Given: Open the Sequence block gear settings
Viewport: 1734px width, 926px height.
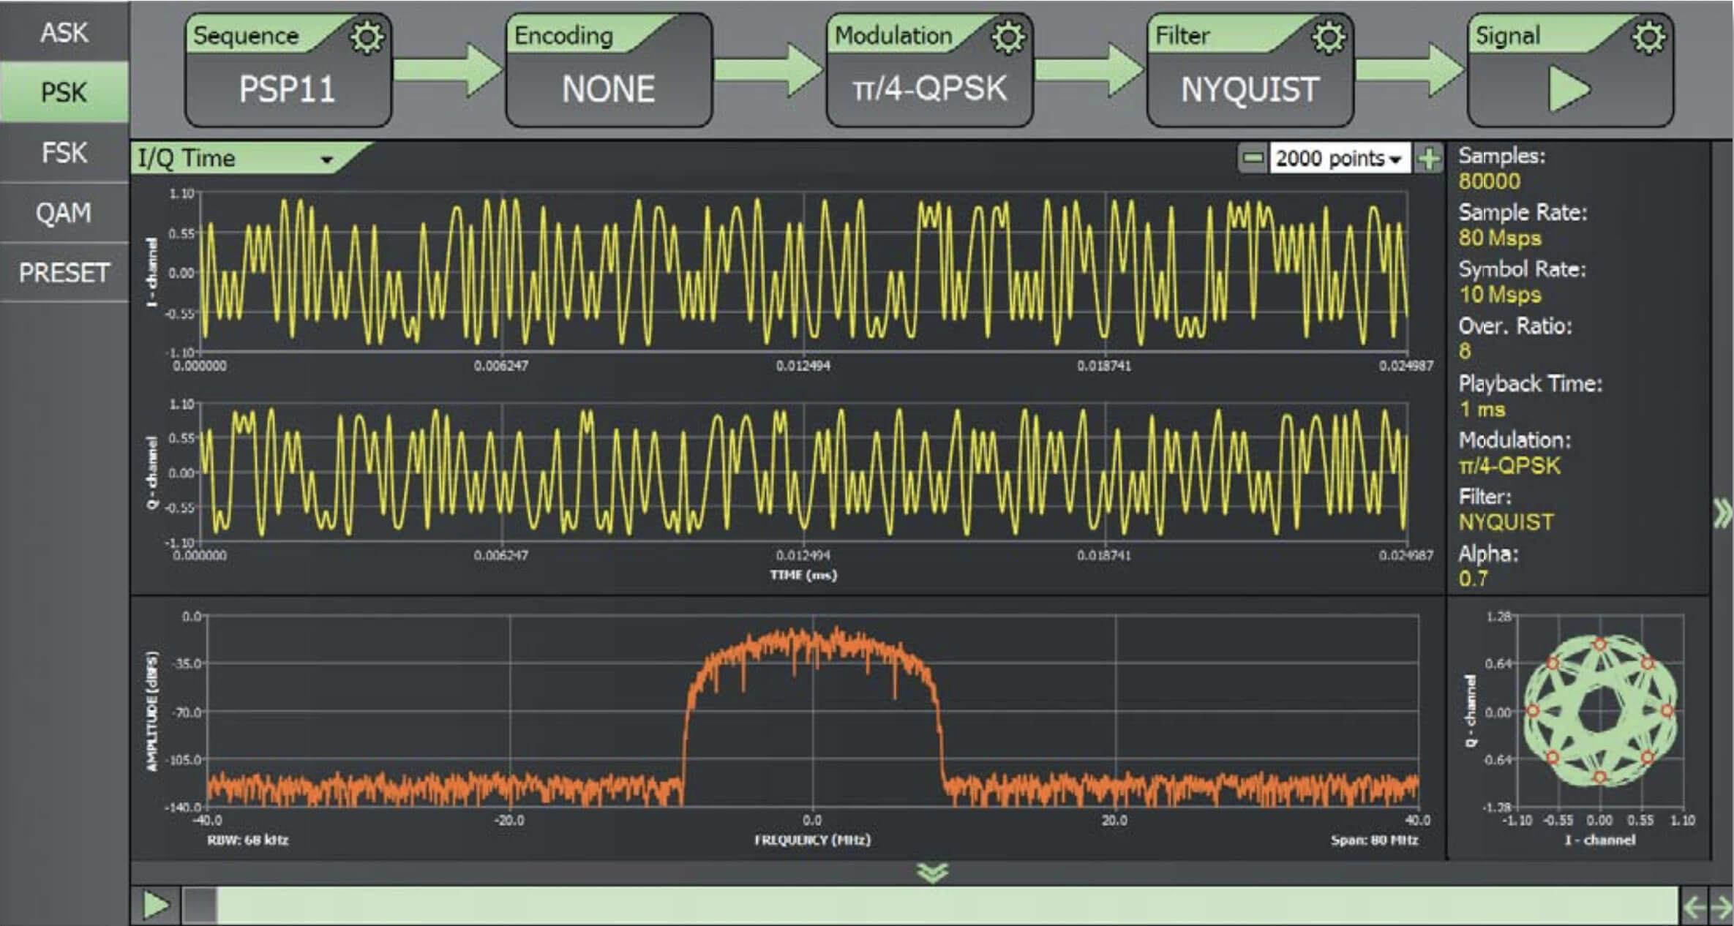Looking at the screenshot, I should pyautogui.click(x=366, y=38).
